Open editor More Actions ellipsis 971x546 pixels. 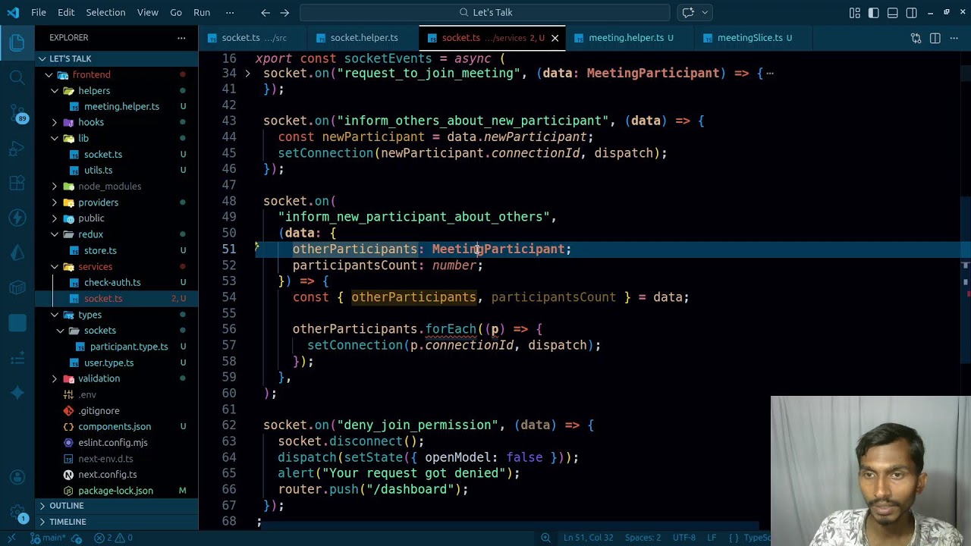point(954,38)
